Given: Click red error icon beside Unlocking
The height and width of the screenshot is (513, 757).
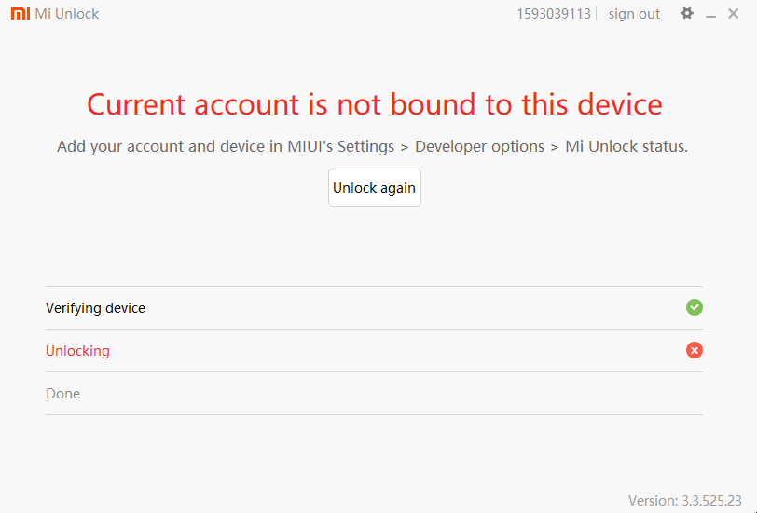Looking at the screenshot, I should (x=695, y=350).
